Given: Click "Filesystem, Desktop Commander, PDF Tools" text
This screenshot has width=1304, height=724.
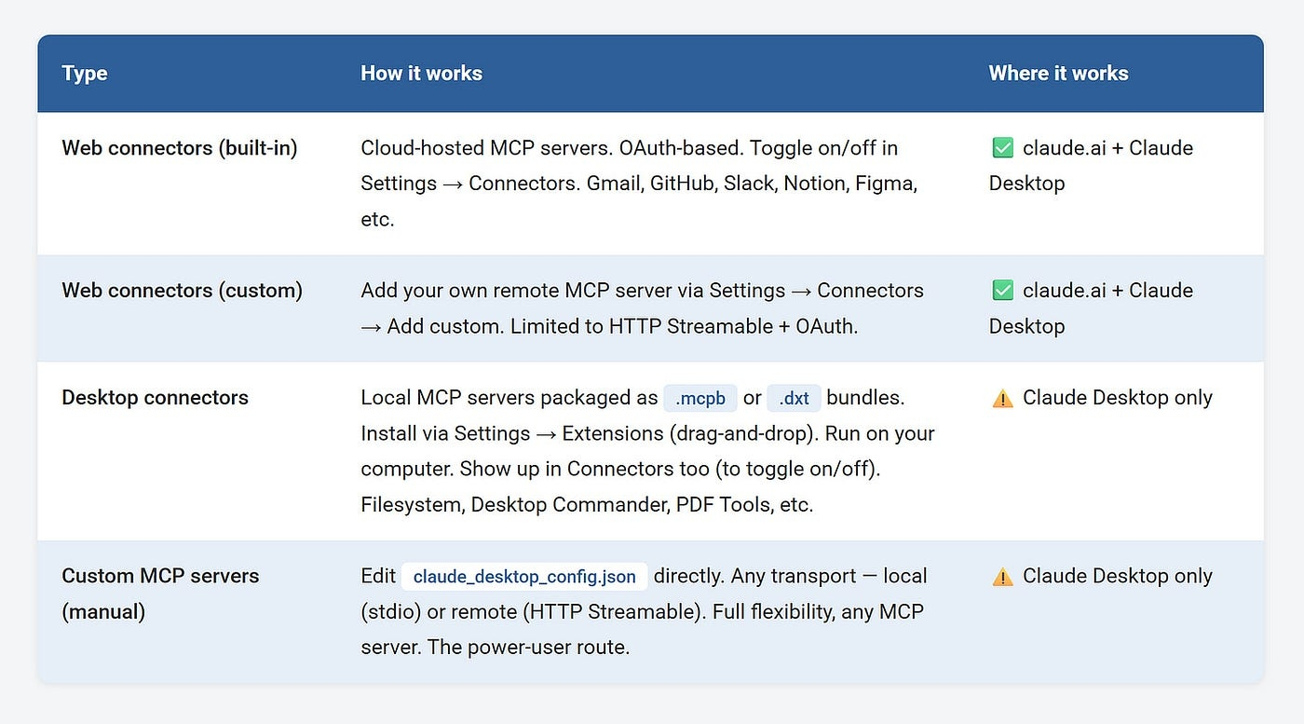Looking at the screenshot, I should pyautogui.click(x=587, y=505).
